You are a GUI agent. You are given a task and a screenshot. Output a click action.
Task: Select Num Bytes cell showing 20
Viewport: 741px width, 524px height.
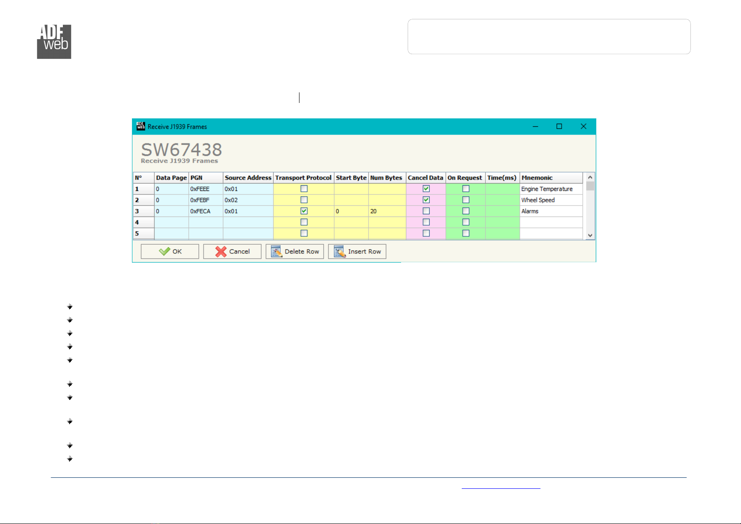tap(387, 211)
